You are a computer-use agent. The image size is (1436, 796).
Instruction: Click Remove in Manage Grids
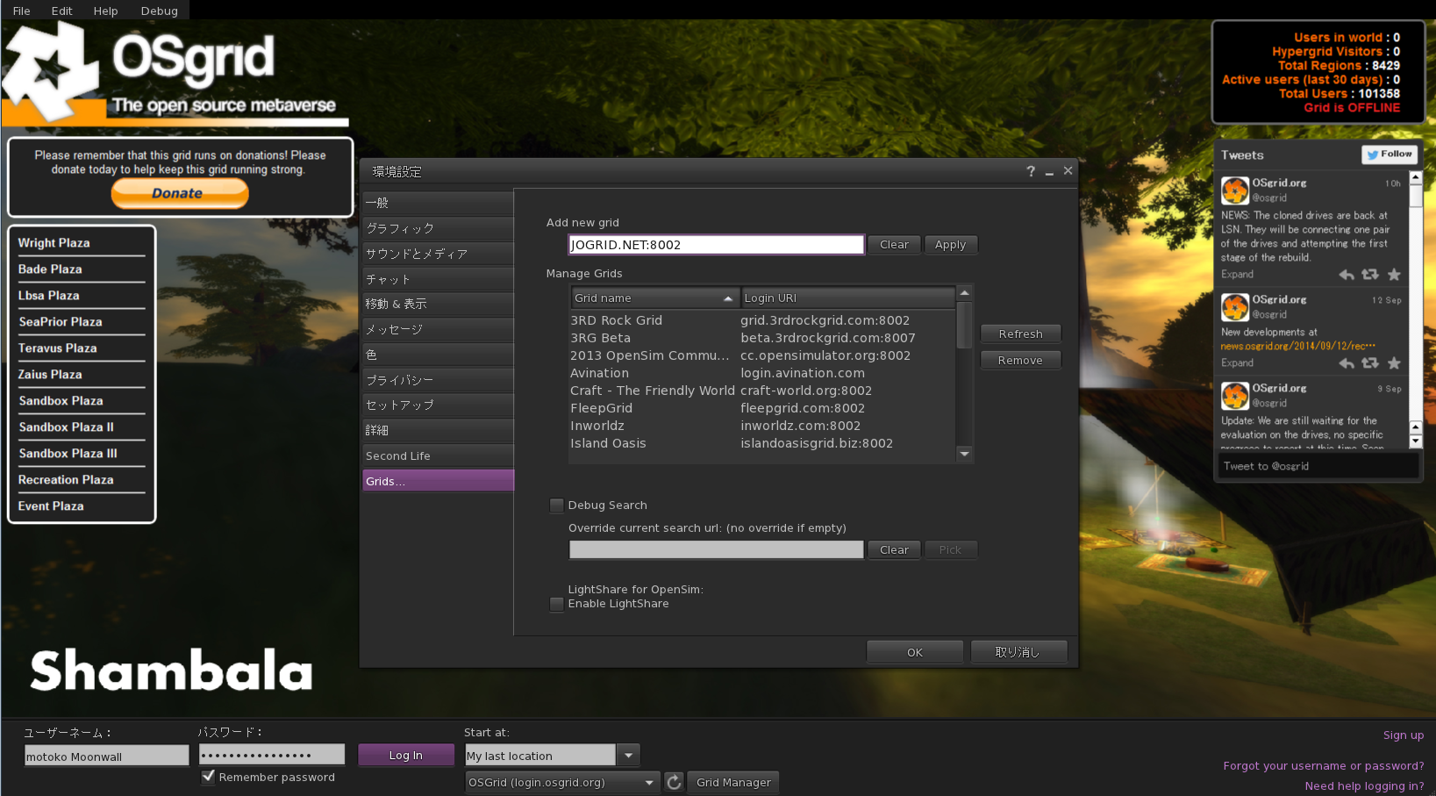1020,361
